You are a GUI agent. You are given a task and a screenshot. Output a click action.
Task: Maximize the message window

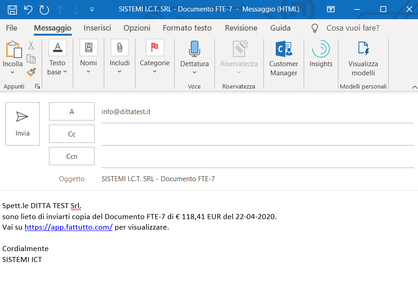click(x=383, y=10)
